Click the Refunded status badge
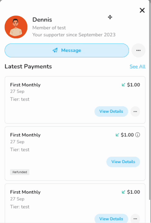 pyautogui.click(x=20, y=172)
